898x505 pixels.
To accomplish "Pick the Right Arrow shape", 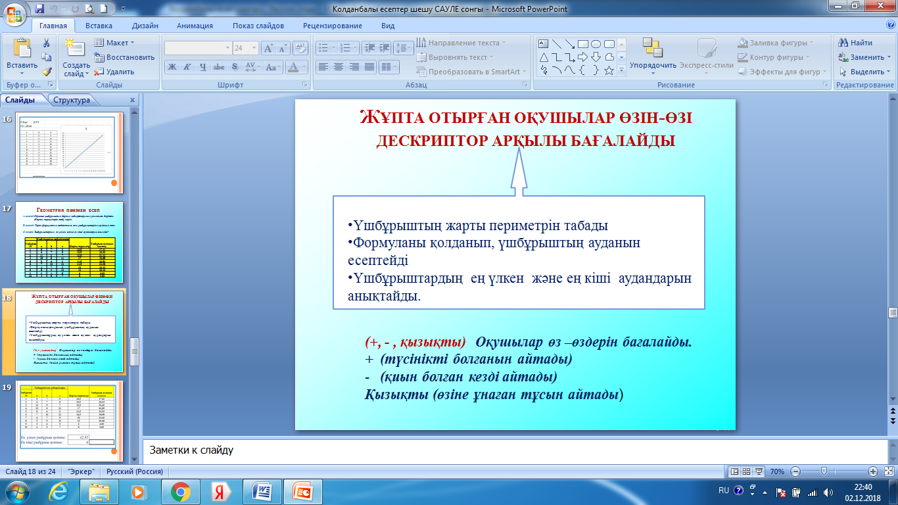I will [x=582, y=57].
